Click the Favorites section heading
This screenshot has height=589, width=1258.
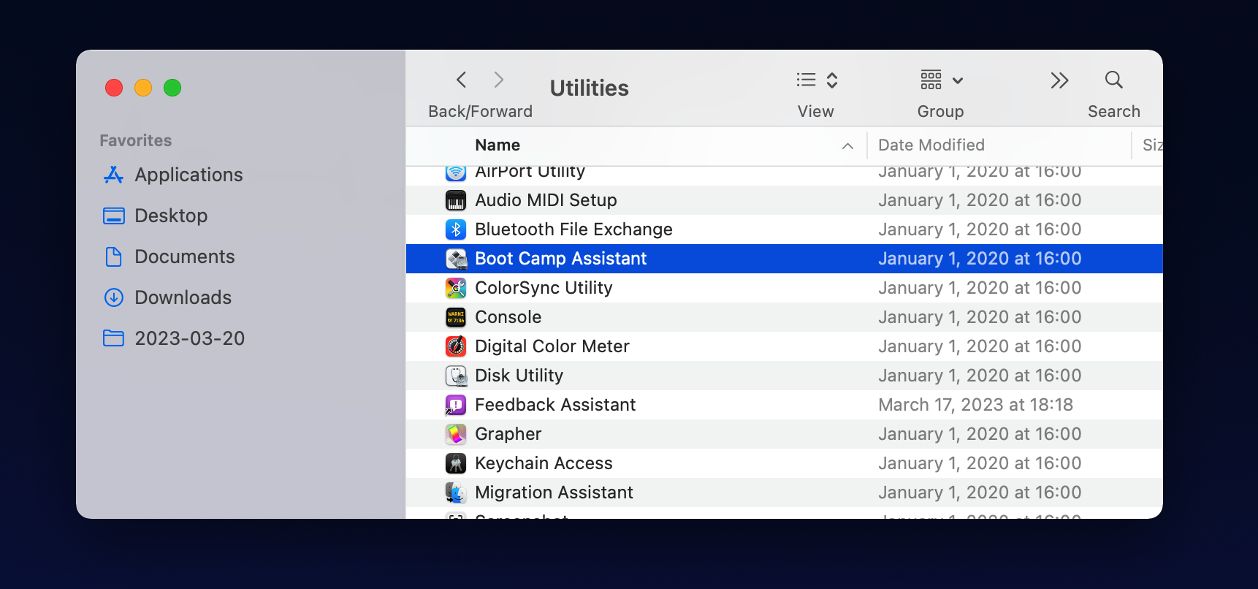136,140
